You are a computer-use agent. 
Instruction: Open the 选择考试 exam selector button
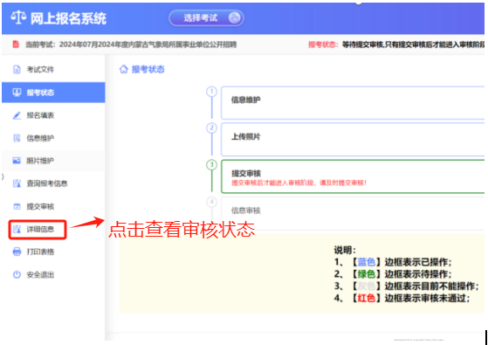click(206, 18)
